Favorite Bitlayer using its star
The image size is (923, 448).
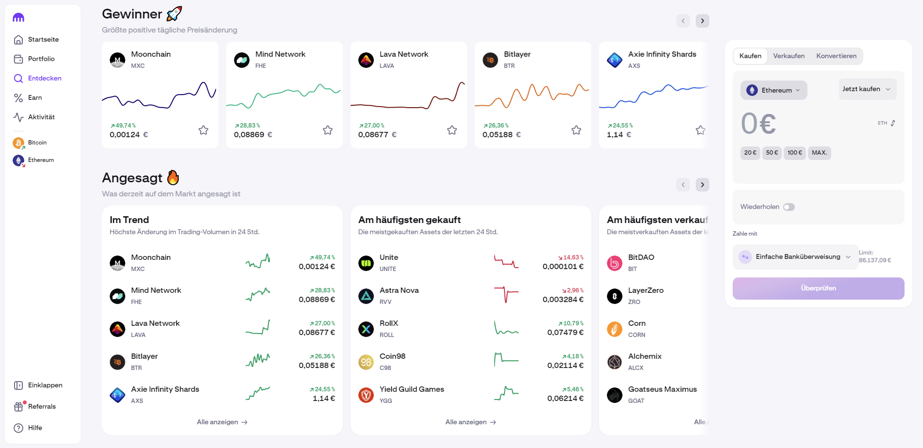[x=576, y=130]
